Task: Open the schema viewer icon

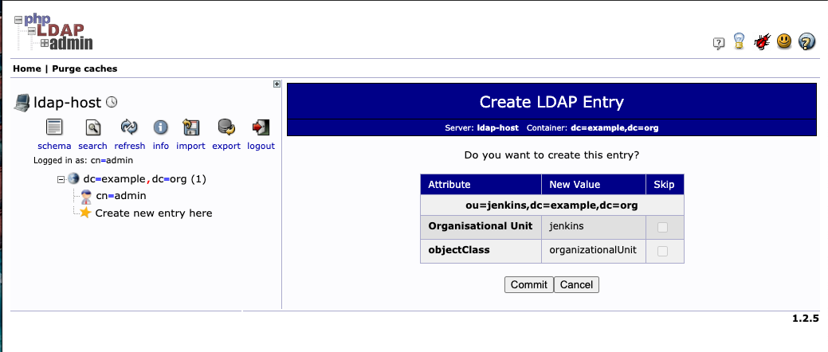Action: coord(54,127)
